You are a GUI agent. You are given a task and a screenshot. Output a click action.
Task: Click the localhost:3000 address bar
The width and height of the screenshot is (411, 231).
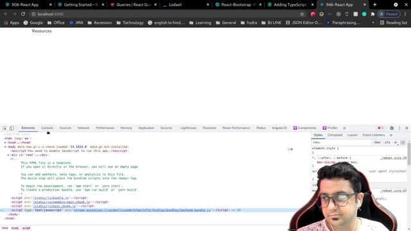point(165,14)
